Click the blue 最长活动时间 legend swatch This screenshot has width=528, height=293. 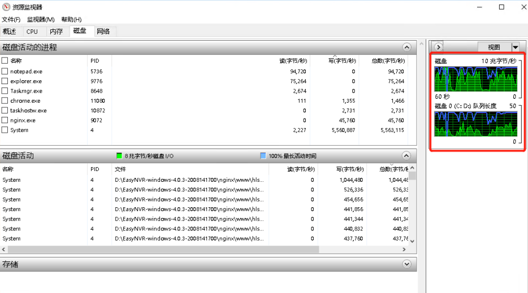[263, 156]
